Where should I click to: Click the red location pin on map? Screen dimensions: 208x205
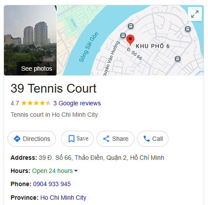(x=130, y=40)
